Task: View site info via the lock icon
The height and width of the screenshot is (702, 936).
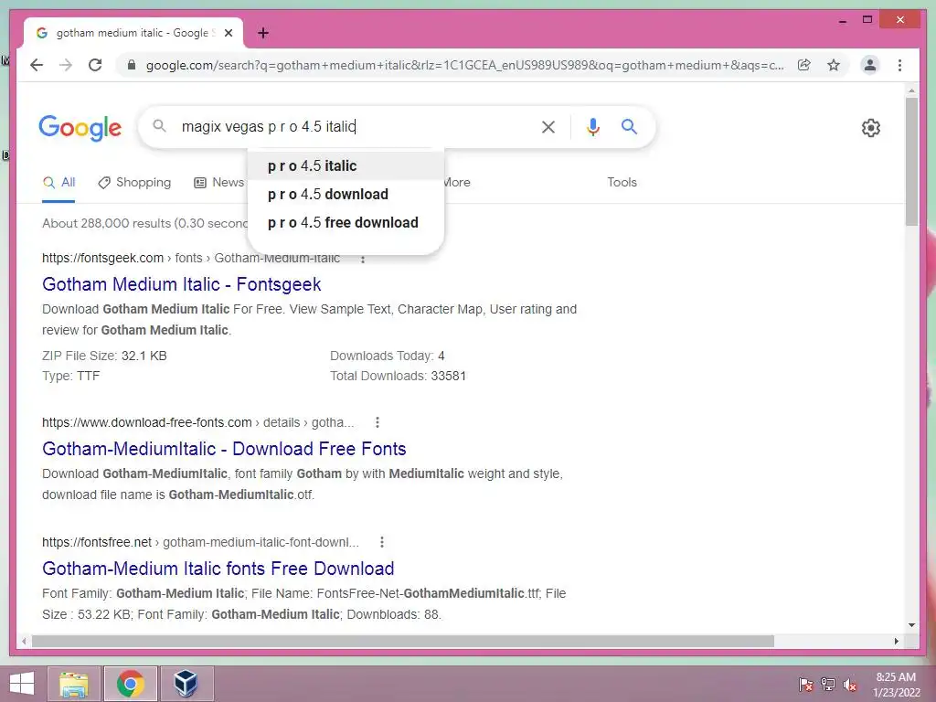Action: [x=132, y=65]
